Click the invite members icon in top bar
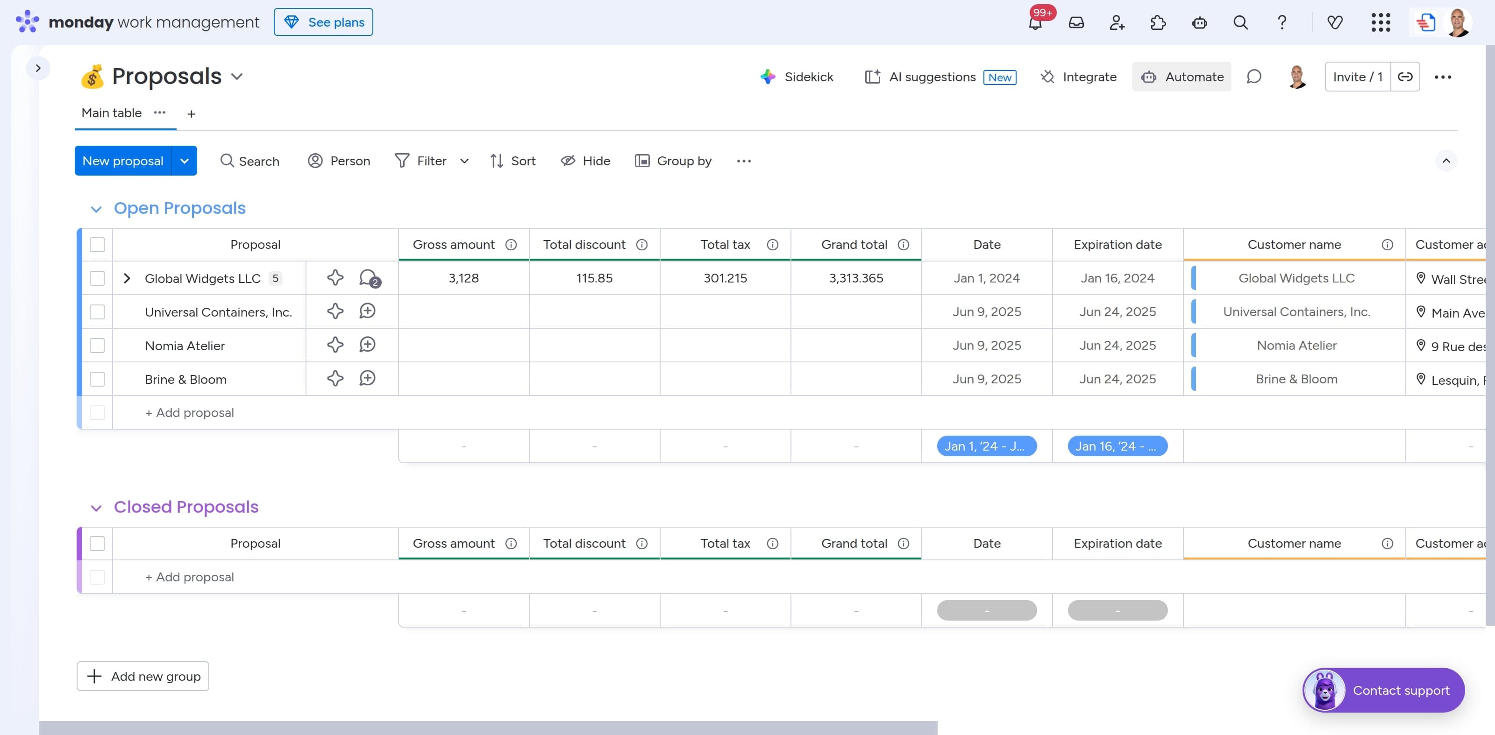The height and width of the screenshot is (735, 1495). (x=1117, y=22)
